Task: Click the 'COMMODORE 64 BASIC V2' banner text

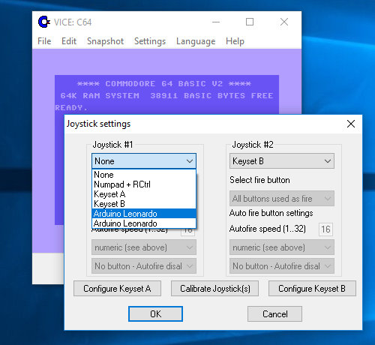Action: tap(163, 84)
